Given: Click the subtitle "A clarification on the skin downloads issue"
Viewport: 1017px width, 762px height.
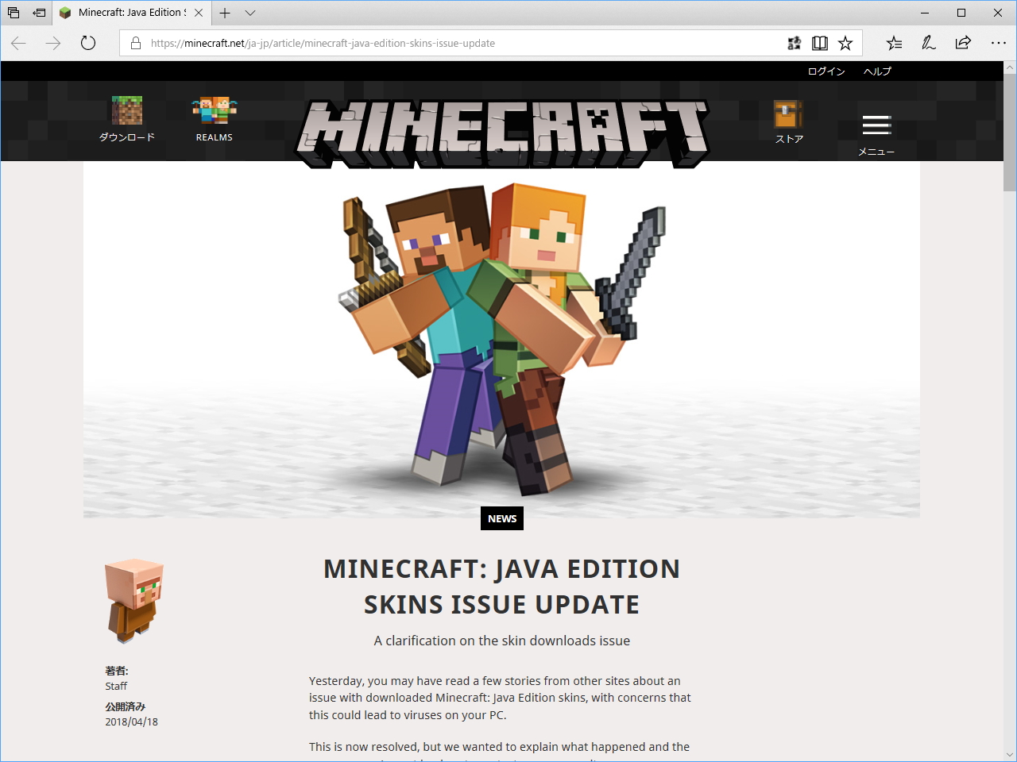Looking at the screenshot, I should click(502, 641).
